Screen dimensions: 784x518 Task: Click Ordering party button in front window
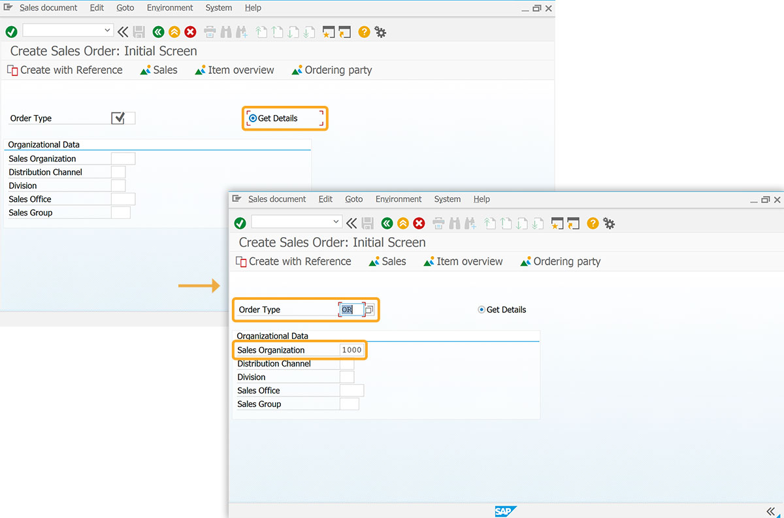(561, 261)
